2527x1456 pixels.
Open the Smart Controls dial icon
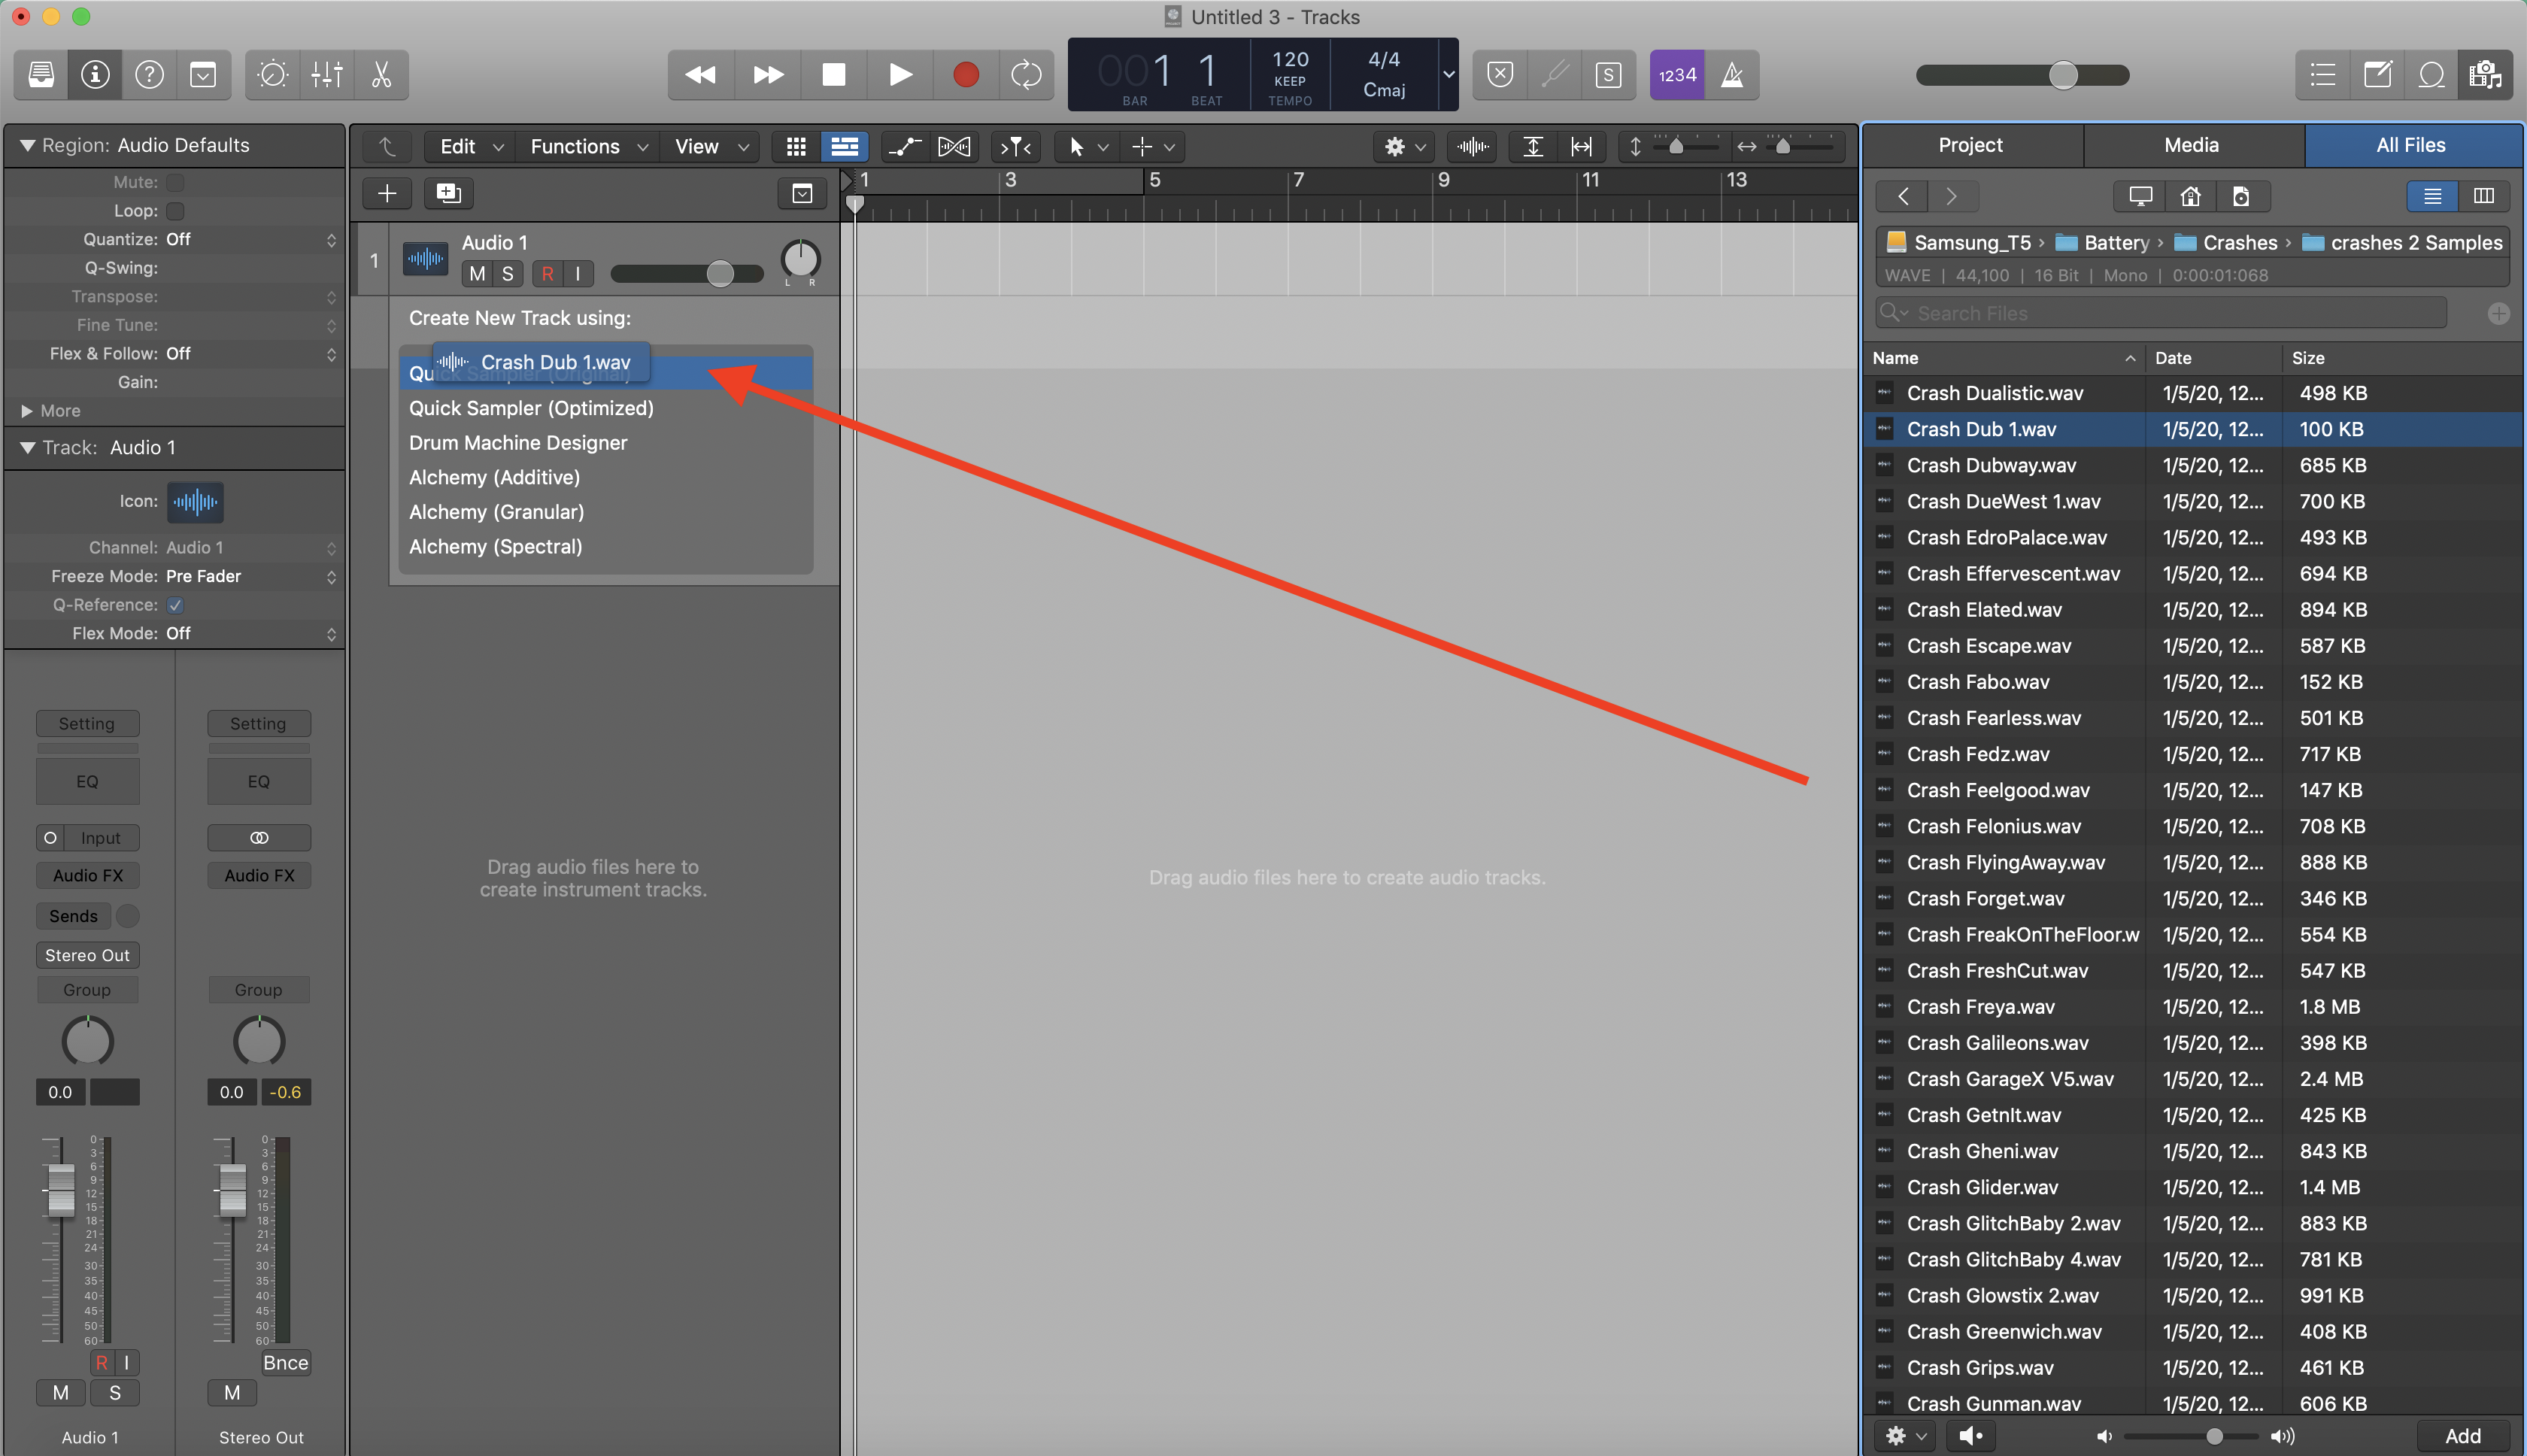tap(272, 74)
